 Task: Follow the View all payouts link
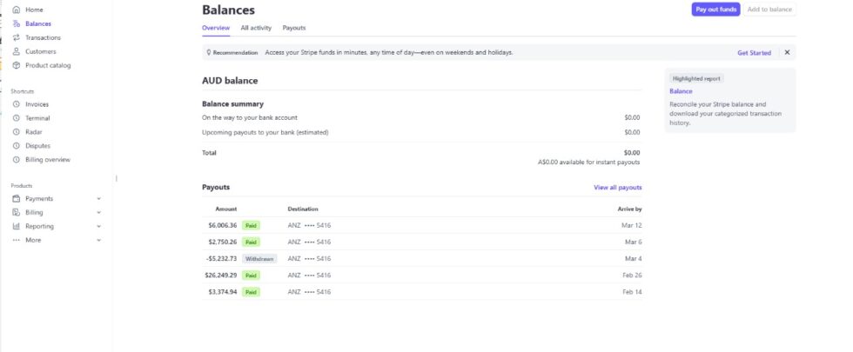[x=617, y=188]
